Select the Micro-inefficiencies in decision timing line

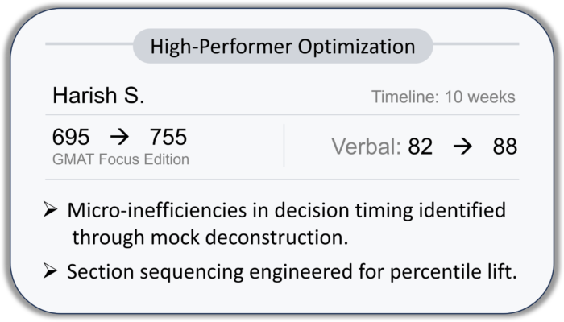(x=286, y=212)
